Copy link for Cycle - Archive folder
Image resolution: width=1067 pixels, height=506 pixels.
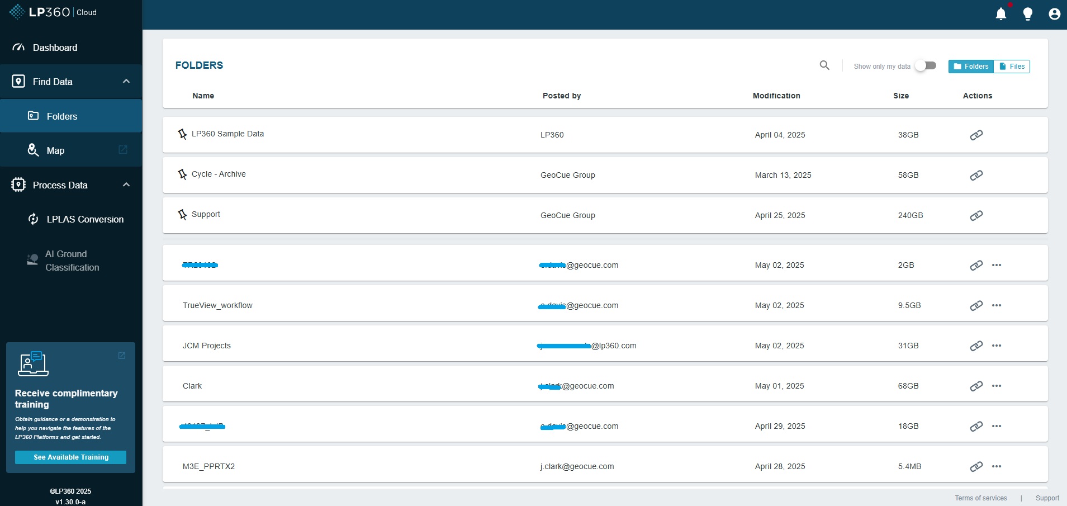976,175
